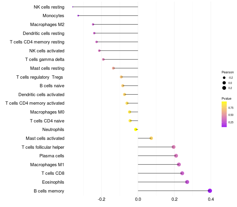Click the Pearson 0.0 legend dot
This screenshot has width=237, height=207.
tap(224, 83)
